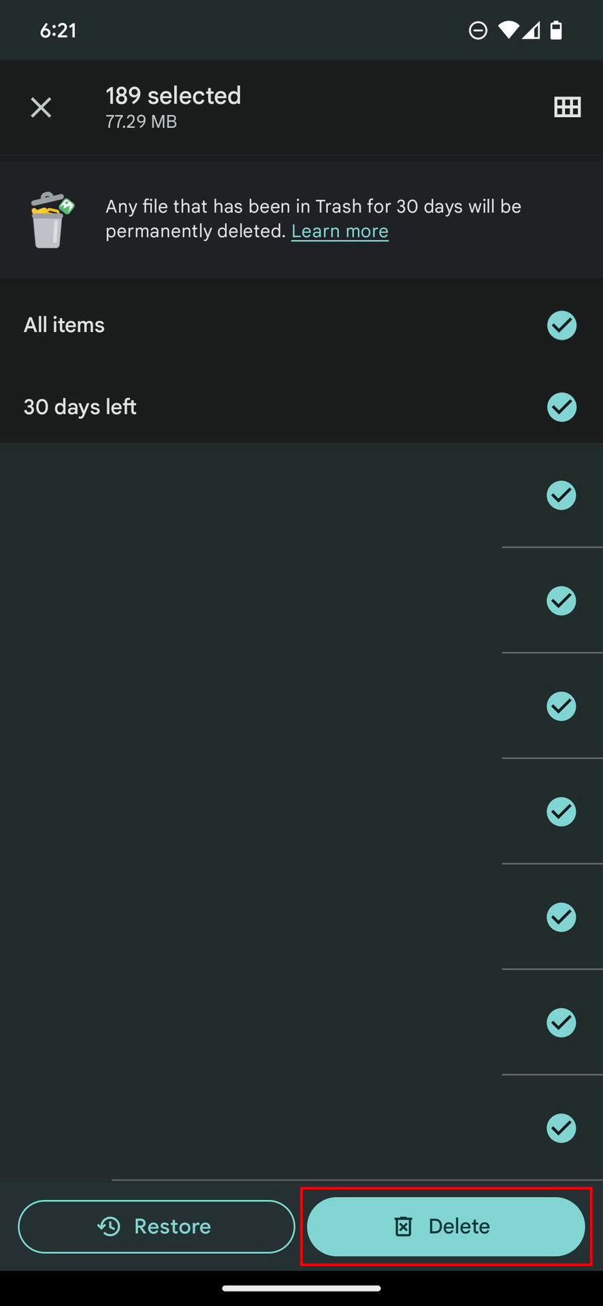Viewport: 603px width, 1306px height.
Task: Uncheck the seventh file's checkmark
Action: click(x=561, y=1128)
